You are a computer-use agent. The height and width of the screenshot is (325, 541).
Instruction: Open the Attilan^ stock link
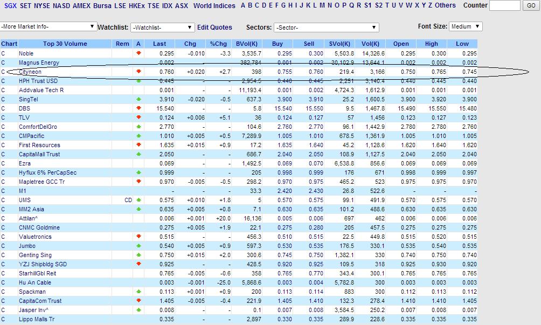coord(29,218)
